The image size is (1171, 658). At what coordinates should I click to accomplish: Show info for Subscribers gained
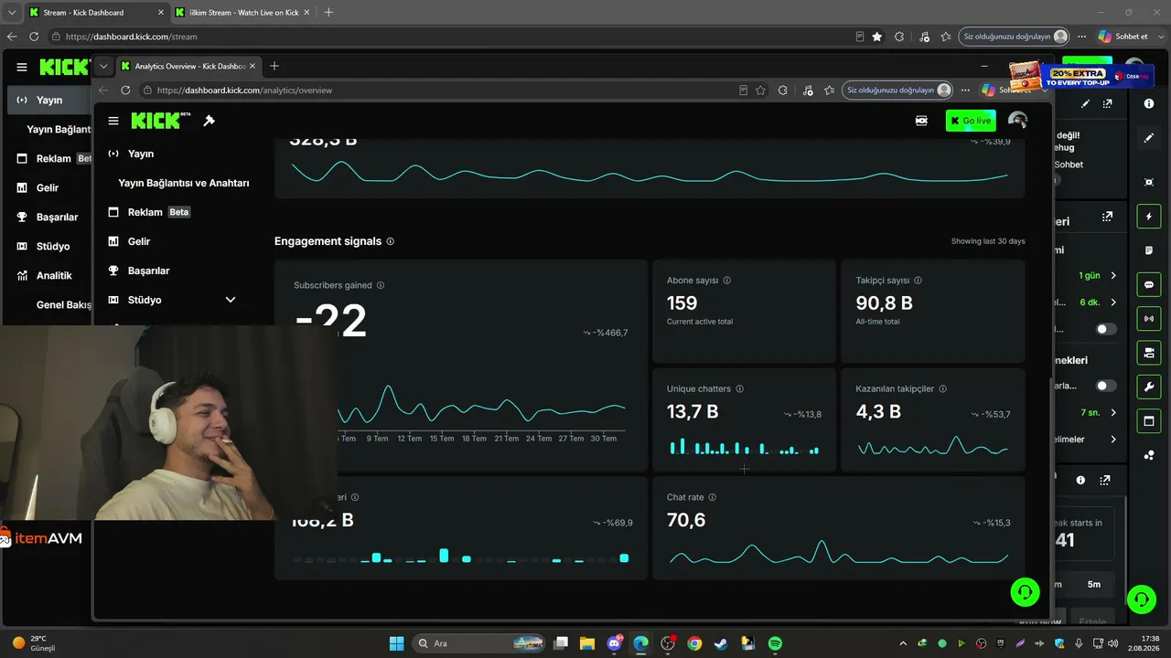[x=381, y=285]
